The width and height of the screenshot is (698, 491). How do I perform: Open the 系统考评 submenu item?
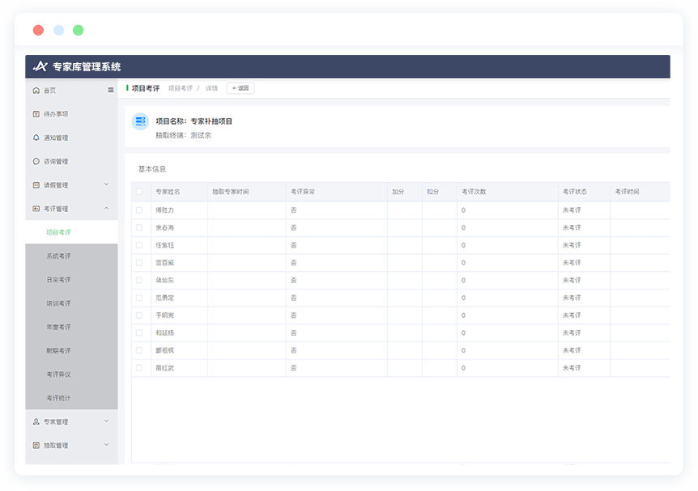(x=58, y=256)
